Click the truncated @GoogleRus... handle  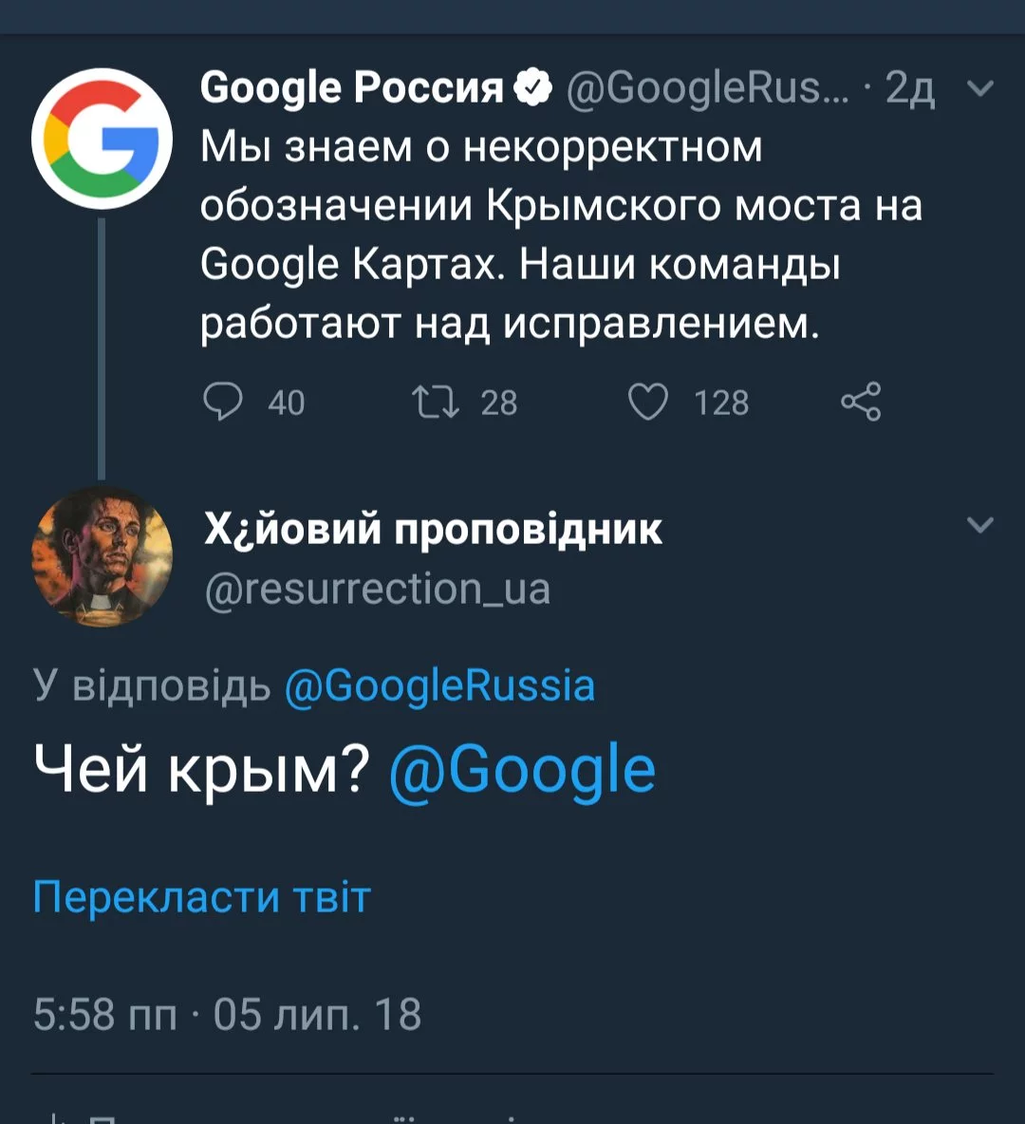pyautogui.click(x=708, y=88)
